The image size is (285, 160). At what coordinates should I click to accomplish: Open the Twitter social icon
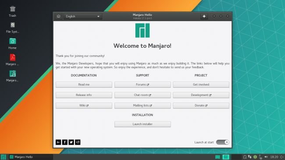pos(71,142)
